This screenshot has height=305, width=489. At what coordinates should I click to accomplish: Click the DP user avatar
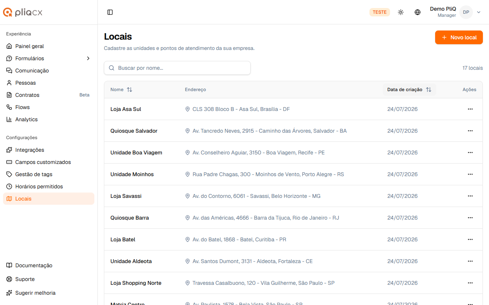[466, 12]
